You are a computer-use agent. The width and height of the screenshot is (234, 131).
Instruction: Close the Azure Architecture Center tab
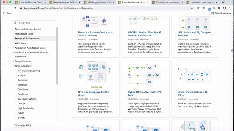(45, 3)
